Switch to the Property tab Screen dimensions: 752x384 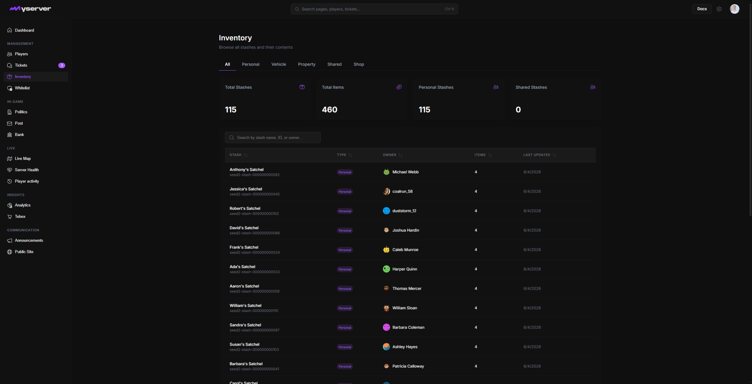pyautogui.click(x=307, y=64)
